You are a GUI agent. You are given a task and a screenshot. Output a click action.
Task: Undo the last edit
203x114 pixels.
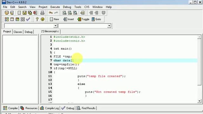51,13
